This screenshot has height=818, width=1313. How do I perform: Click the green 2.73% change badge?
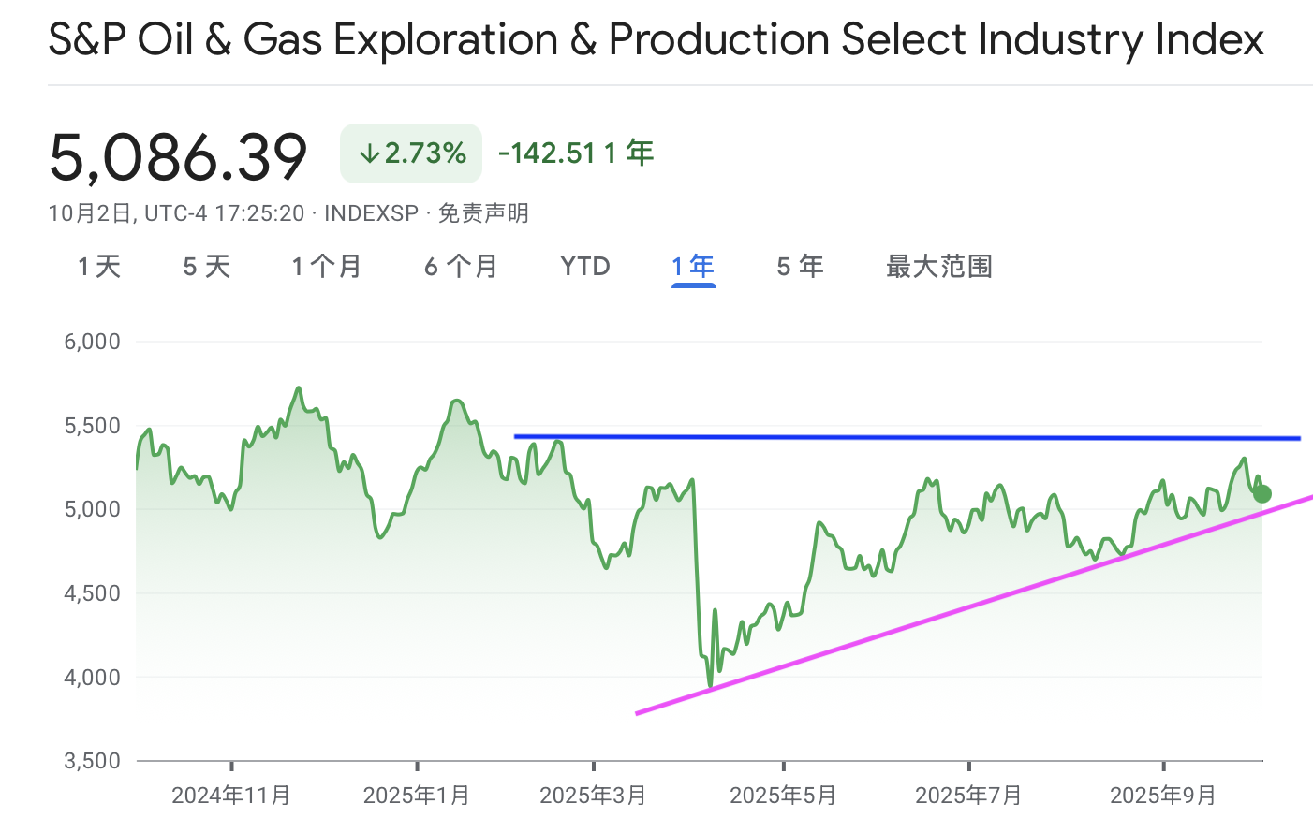click(411, 153)
